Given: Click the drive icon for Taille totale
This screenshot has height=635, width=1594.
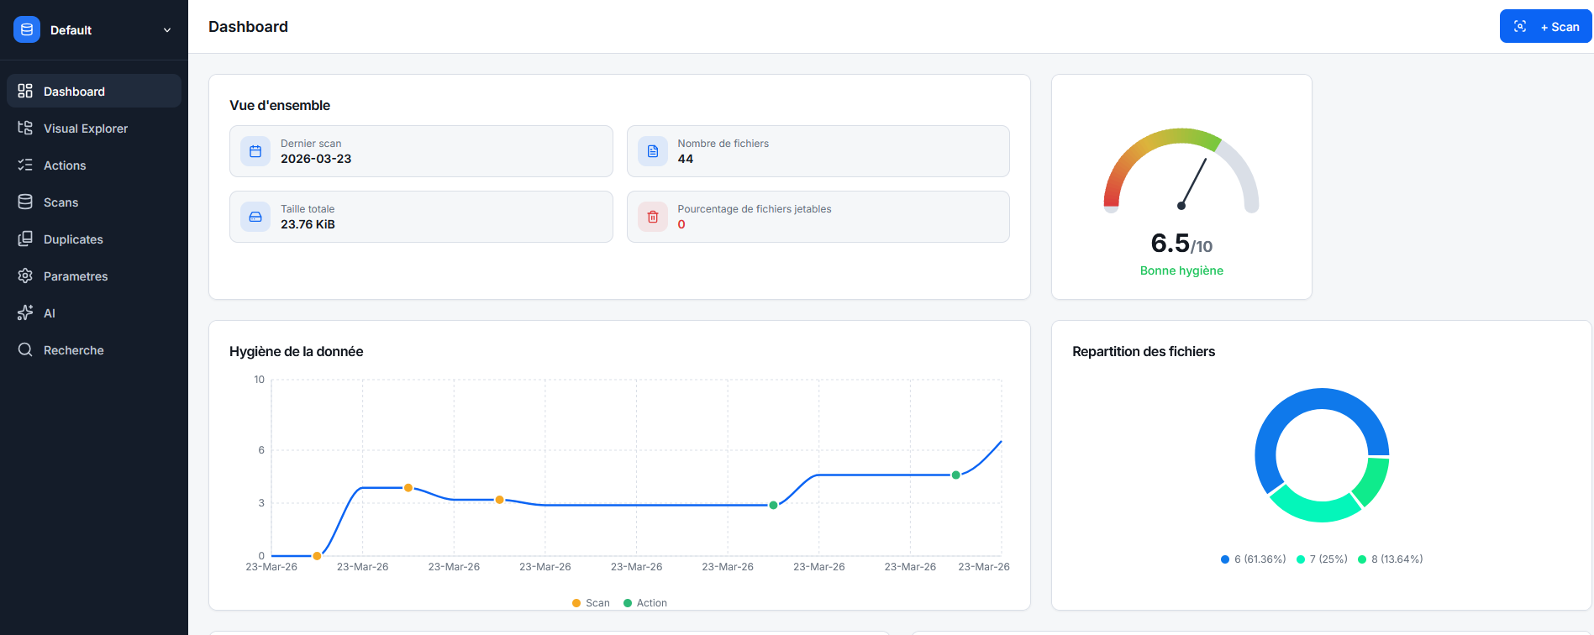Looking at the screenshot, I should click(x=255, y=217).
